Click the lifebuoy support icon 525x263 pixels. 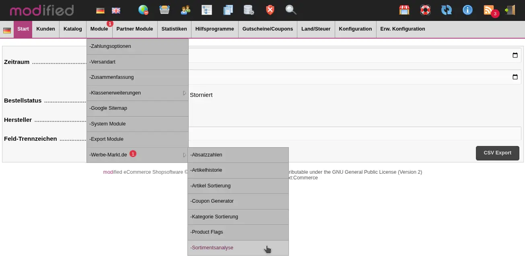[425, 10]
